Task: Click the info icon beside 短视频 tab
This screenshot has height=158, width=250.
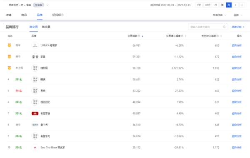Action: (x=62, y=15)
